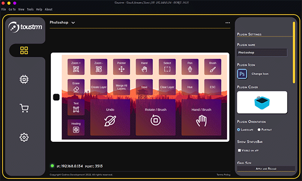Viewport: 302px width, 181px height.
Task: Open the store cart icon
Action: point(24,108)
